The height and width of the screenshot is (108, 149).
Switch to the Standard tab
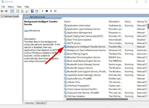(40, 103)
